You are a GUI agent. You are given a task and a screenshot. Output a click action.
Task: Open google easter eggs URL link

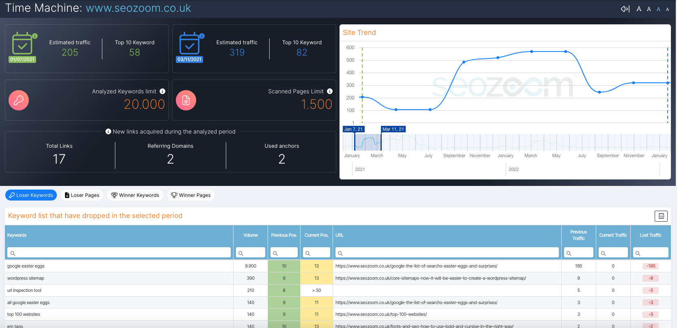point(416,266)
